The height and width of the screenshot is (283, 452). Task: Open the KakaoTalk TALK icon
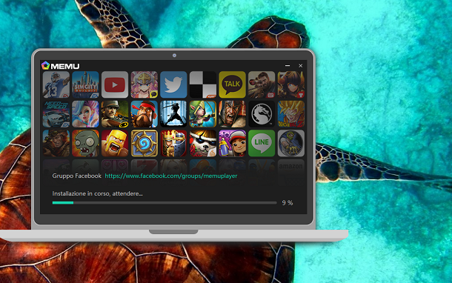pyautogui.click(x=233, y=84)
